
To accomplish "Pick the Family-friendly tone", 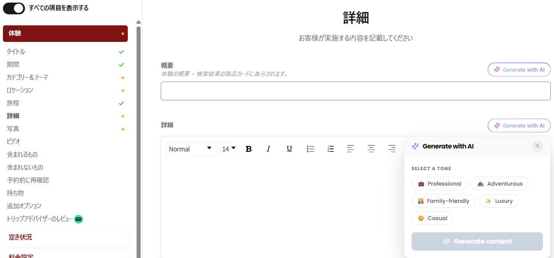I will click(443, 201).
